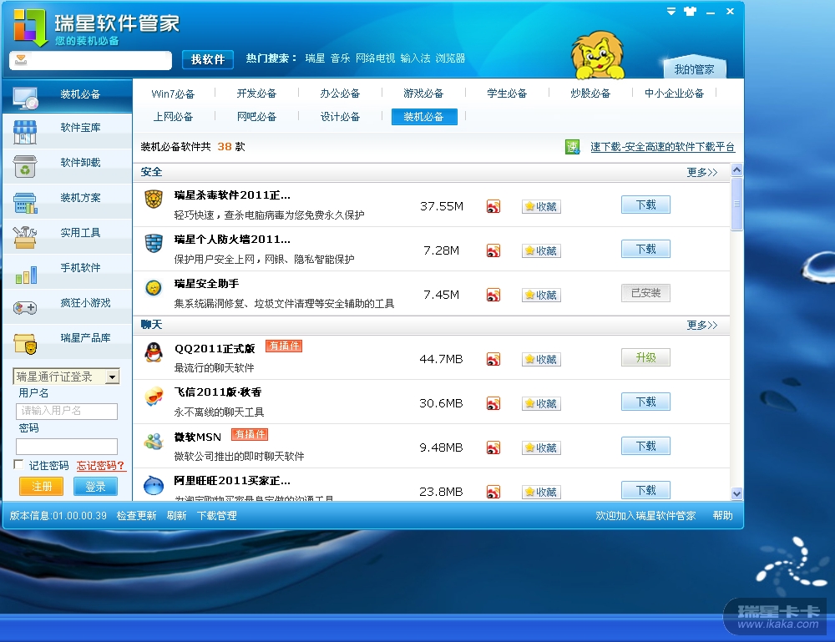Click the scrollbar down arrow
The height and width of the screenshot is (642, 835).
coord(737,493)
